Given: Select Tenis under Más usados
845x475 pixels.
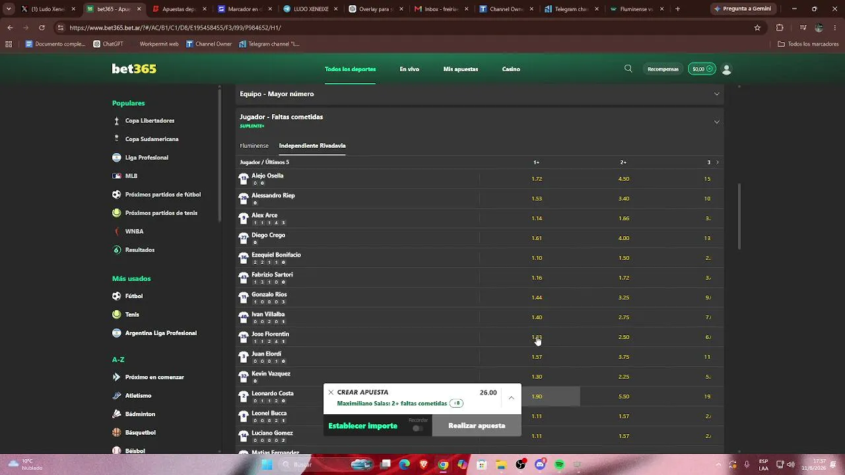Looking at the screenshot, I should pos(132,315).
